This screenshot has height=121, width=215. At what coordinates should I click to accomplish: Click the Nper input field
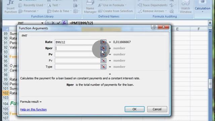pyautogui.click(x=78, y=48)
